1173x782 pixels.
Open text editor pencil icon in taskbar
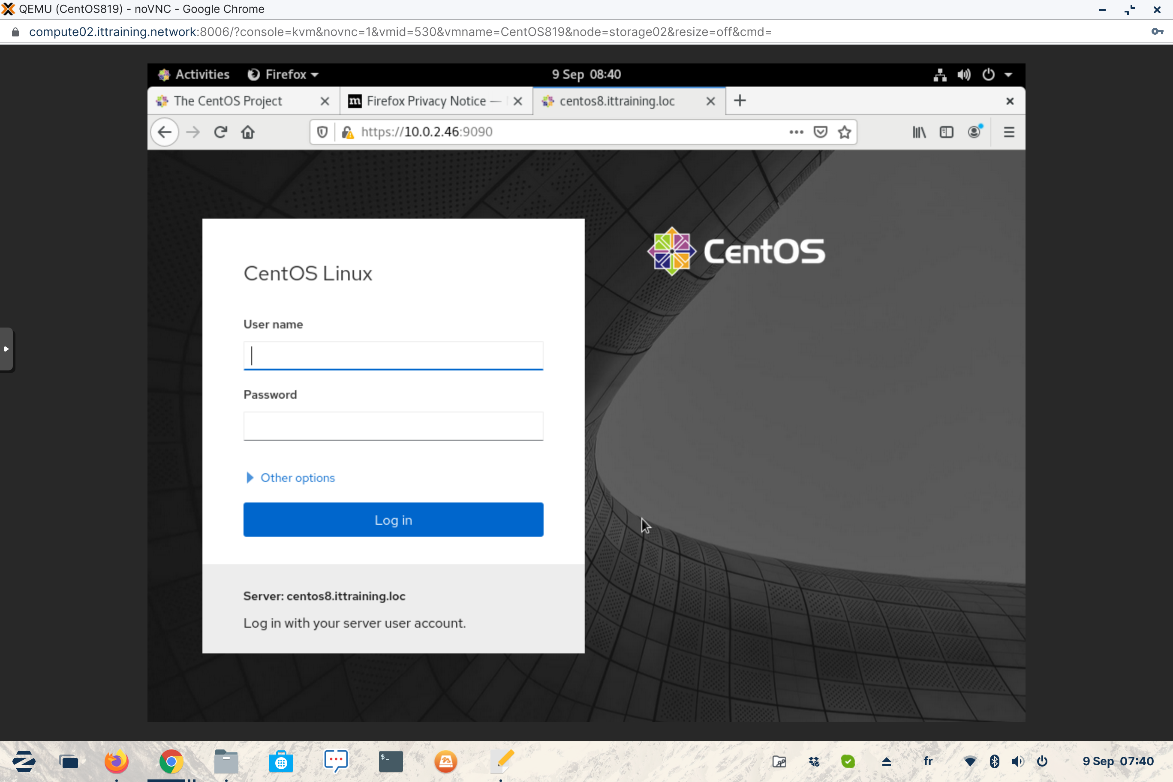502,761
